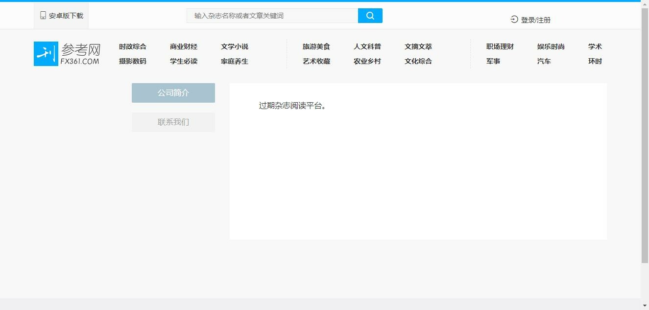This screenshot has height=310, width=649.
Task: Click the 安卓版下载 download link
Action: point(66,16)
